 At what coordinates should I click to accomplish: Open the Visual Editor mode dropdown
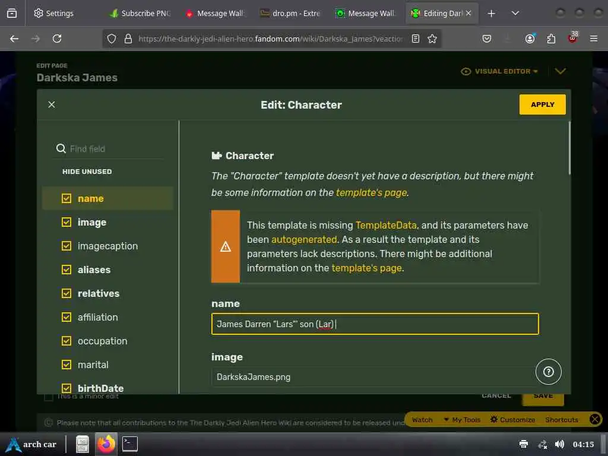pyautogui.click(x=499, y=71)
